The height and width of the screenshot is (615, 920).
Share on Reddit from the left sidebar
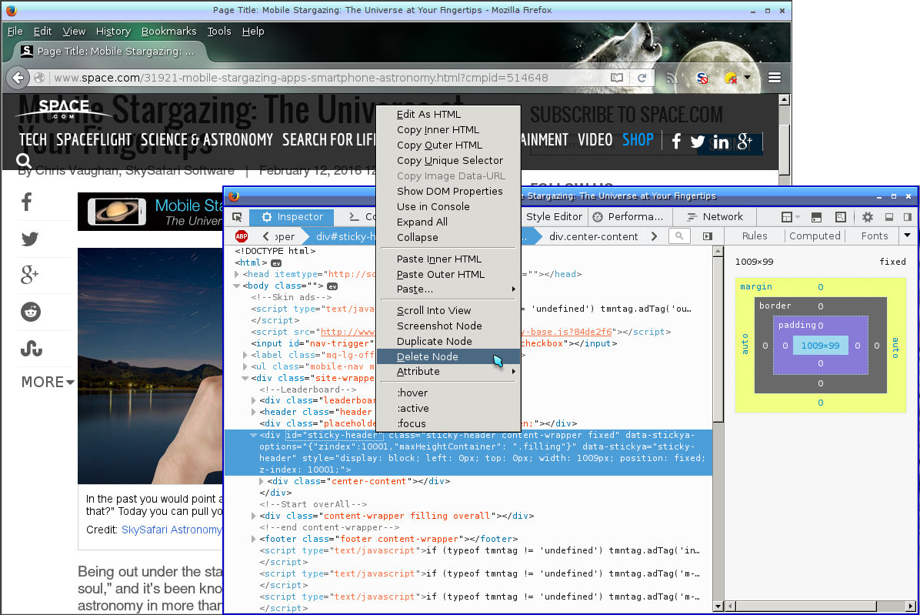point(31,312)
